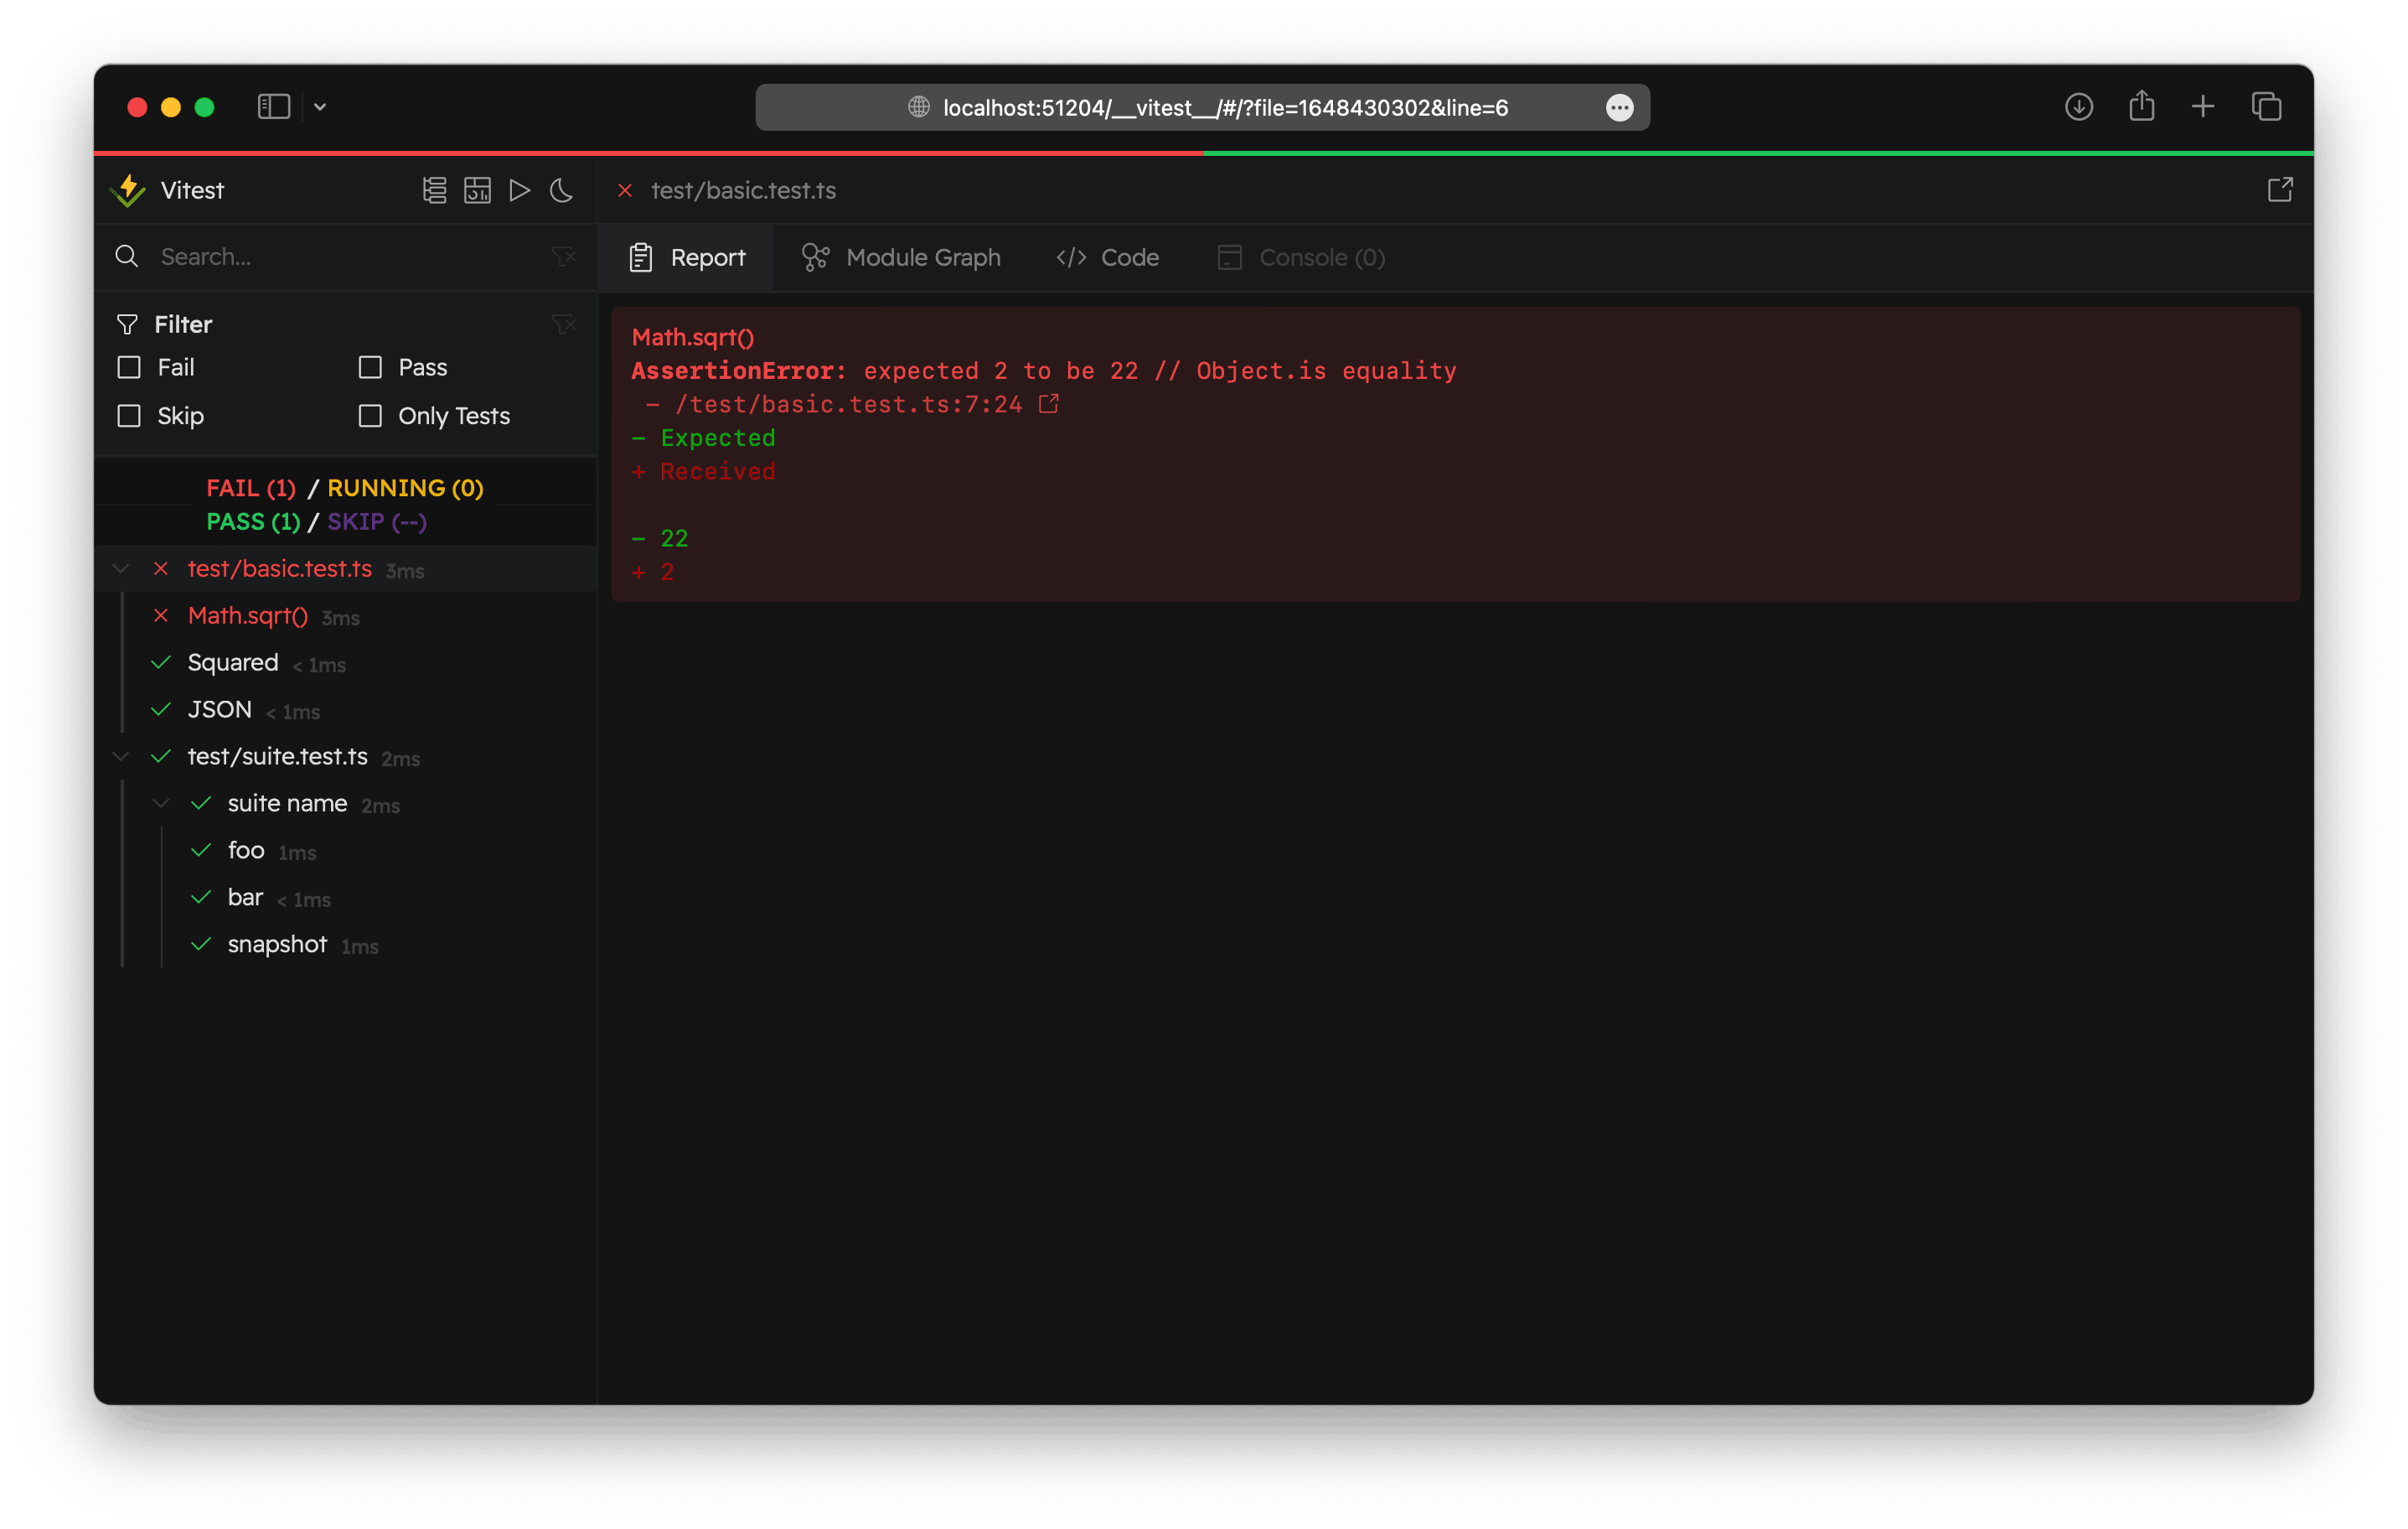Collapse the test/suite.test.ts tree item
This screenshot has width=2408, height=1529.
pos(120,756)
